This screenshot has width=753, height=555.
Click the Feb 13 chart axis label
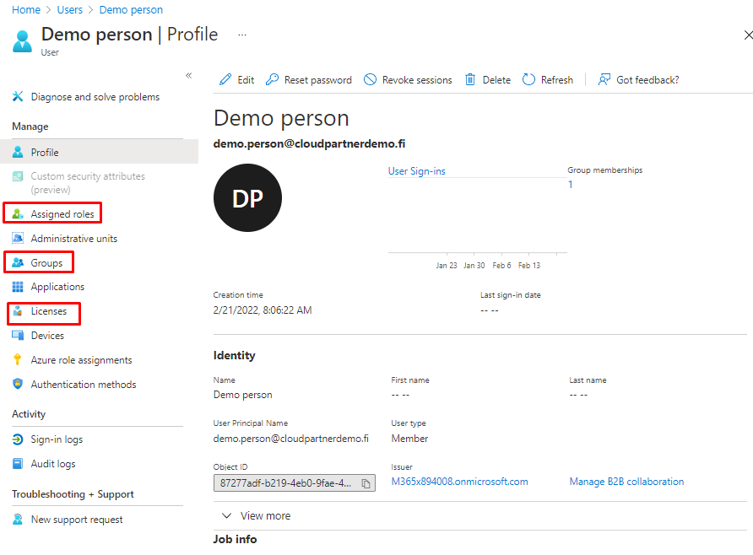click(x=529, y=265)
